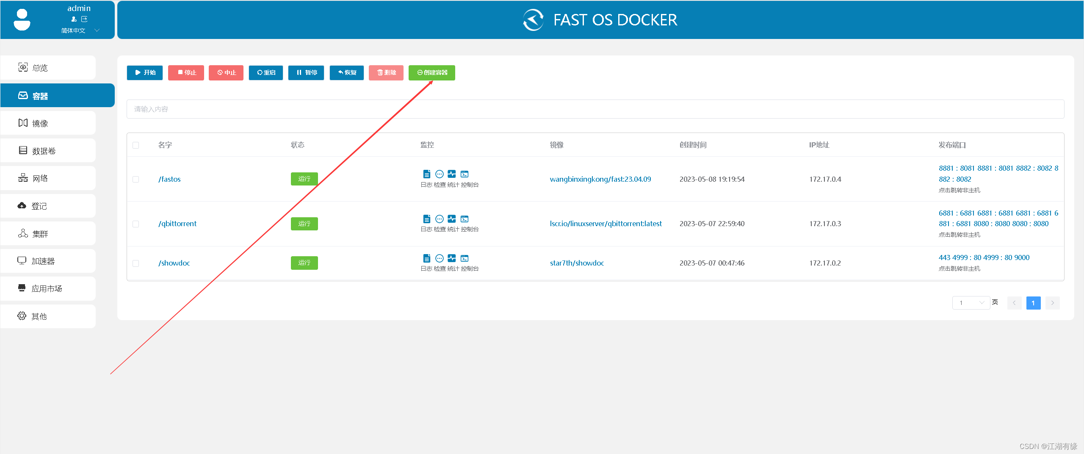Viewport: 1084px width, 454px height.
Task: Click the 运行 status badge for /showdoc
Action: point(304,263)
